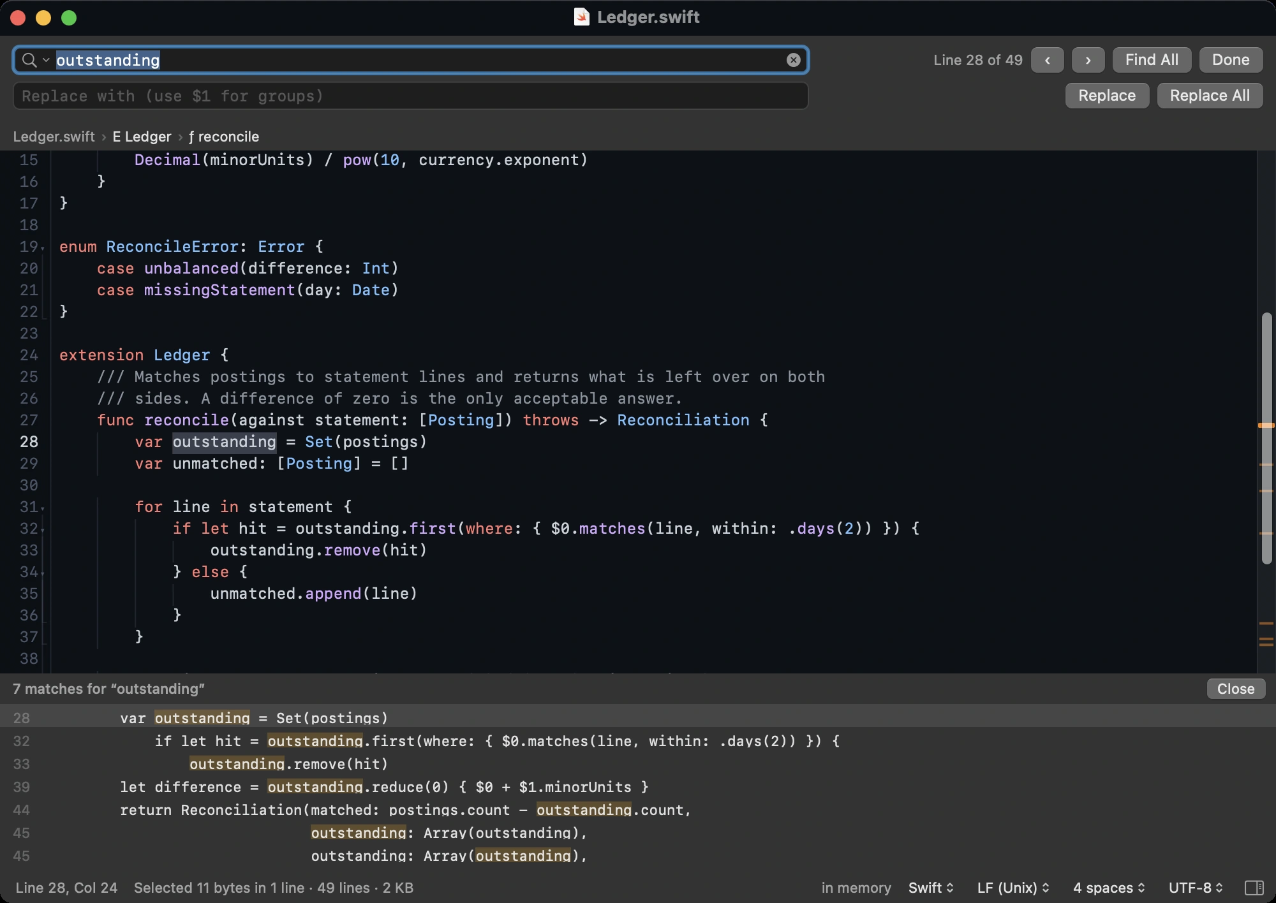The width and height of the screenshot is (1276, 903).
Task: Close the search results panel
Action: click(1236, 689)
